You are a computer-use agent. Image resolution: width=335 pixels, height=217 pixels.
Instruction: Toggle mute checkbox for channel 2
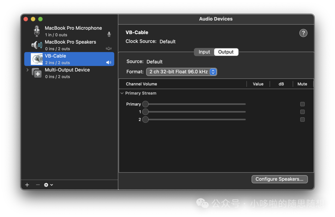click(302, 120)
